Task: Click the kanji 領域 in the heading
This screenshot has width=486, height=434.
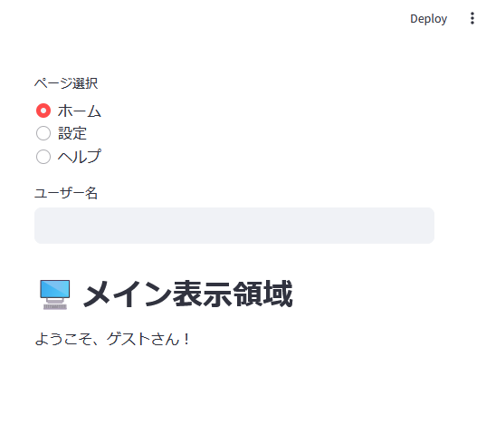Action: pos(262,294)
